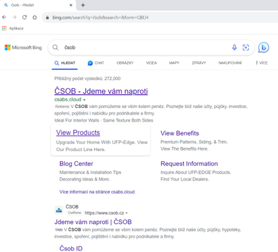Open the Aplikace apps grid icon
Viewport: 278px width, 252px height.
(4, 28)
